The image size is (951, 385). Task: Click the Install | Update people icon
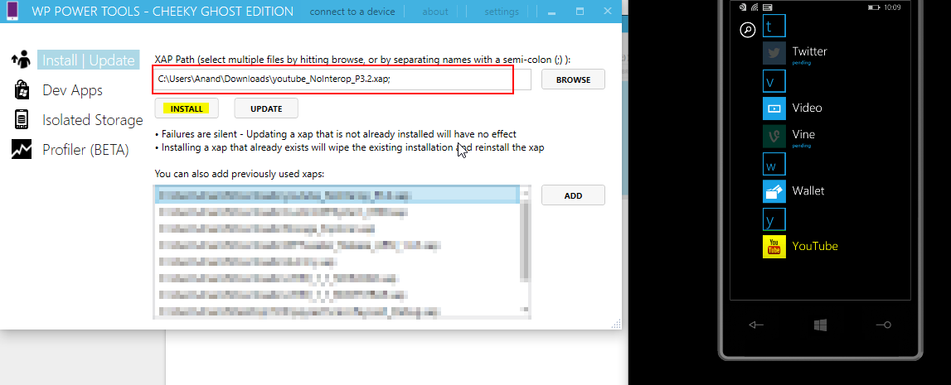point(21,60)
